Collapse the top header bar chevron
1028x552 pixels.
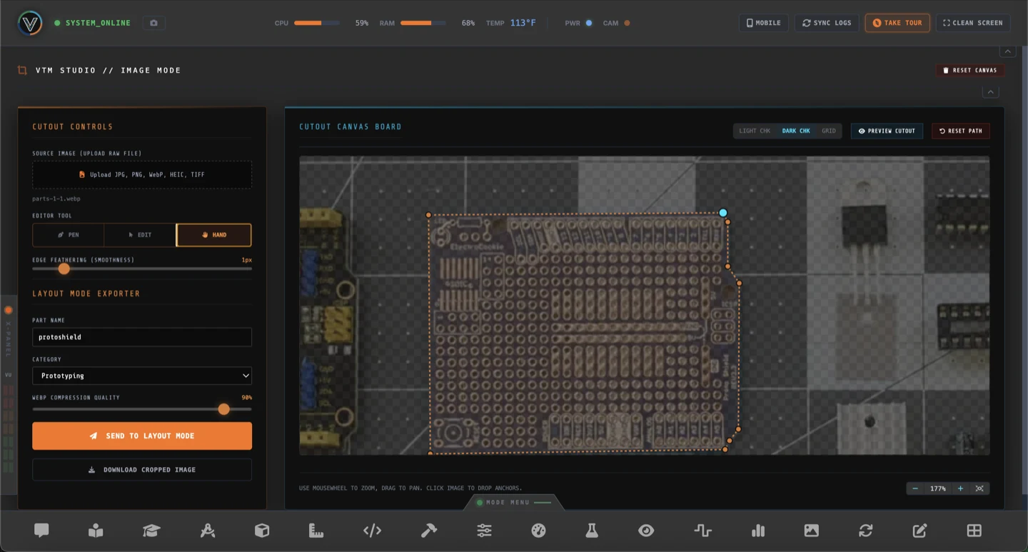click(x=1008, y=51)
